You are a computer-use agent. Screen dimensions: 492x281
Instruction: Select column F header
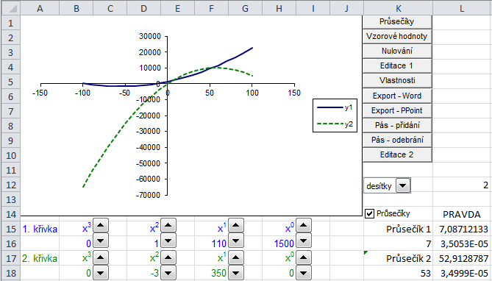pos(212,8)
